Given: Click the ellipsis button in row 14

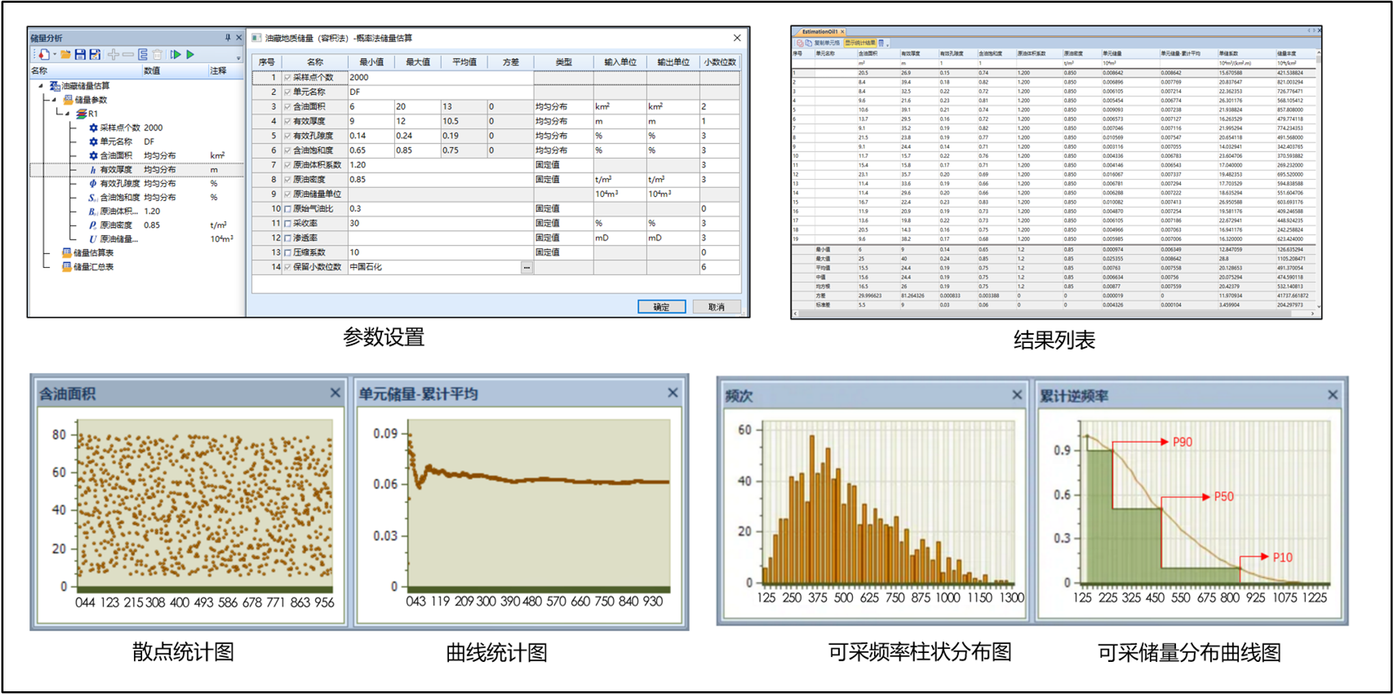Looking at the screenshot, I should pyautogui.click(x=527, y=268).
